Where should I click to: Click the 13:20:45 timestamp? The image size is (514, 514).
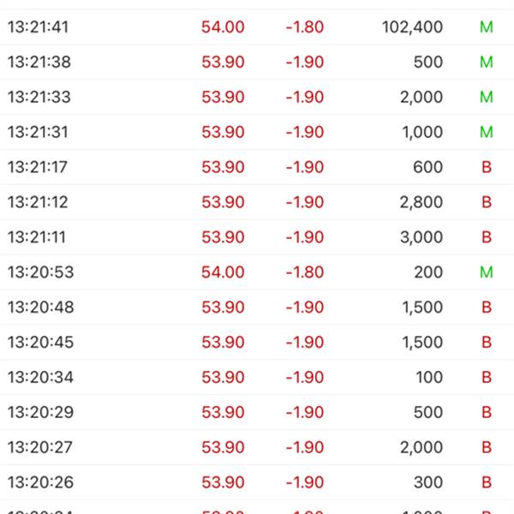click(40, 344)
